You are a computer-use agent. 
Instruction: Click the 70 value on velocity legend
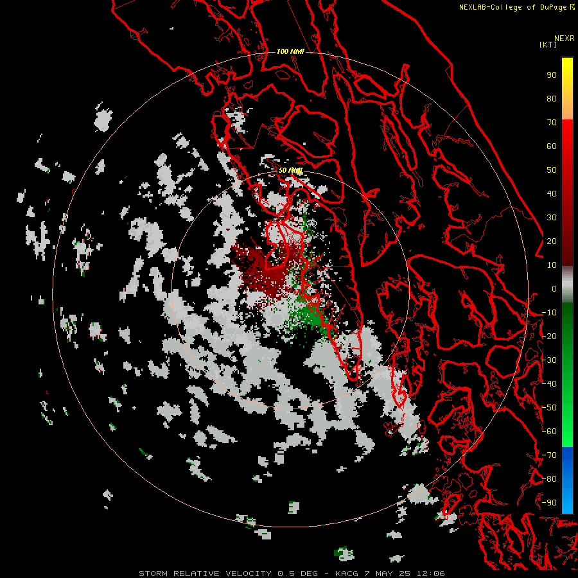pyautogui.click(x=552, y=123)
